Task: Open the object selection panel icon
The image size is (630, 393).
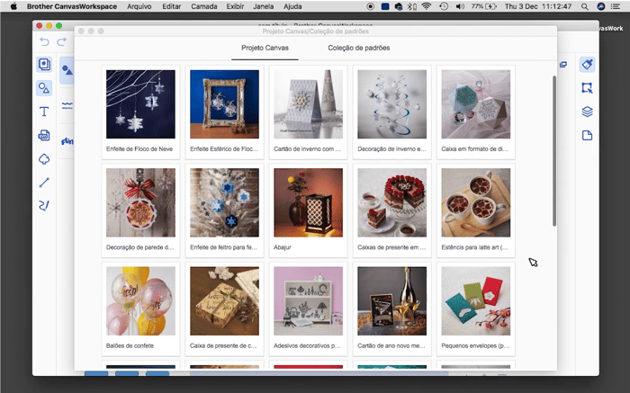Action: (x=587, y=88)
